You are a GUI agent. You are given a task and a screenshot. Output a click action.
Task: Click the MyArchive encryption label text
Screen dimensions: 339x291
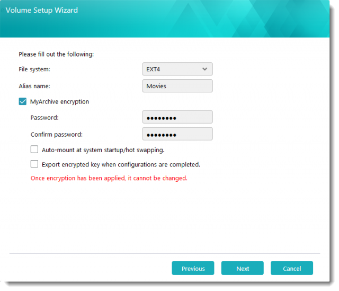coord(59,101)
